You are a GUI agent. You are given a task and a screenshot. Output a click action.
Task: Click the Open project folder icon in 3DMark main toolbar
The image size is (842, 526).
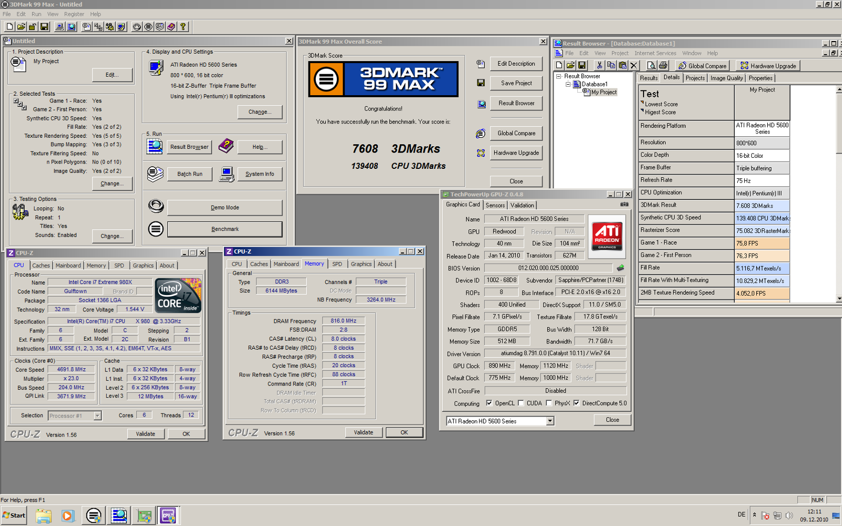21,27
